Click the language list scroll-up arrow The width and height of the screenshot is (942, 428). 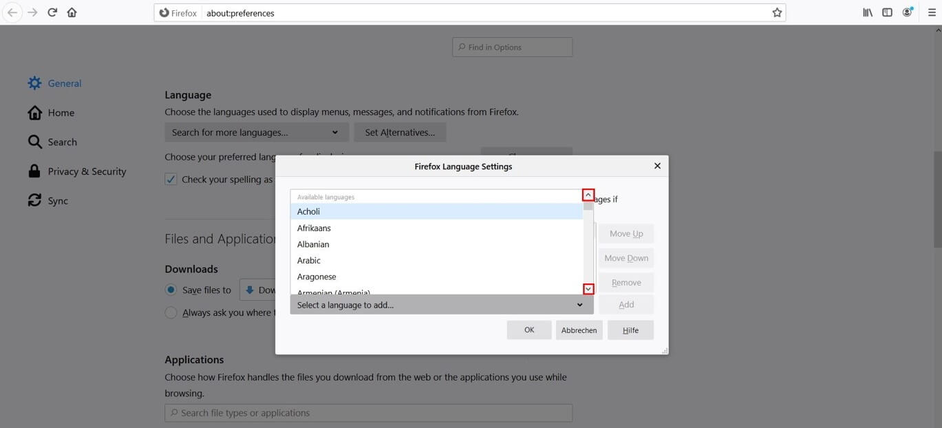[588, 195]
